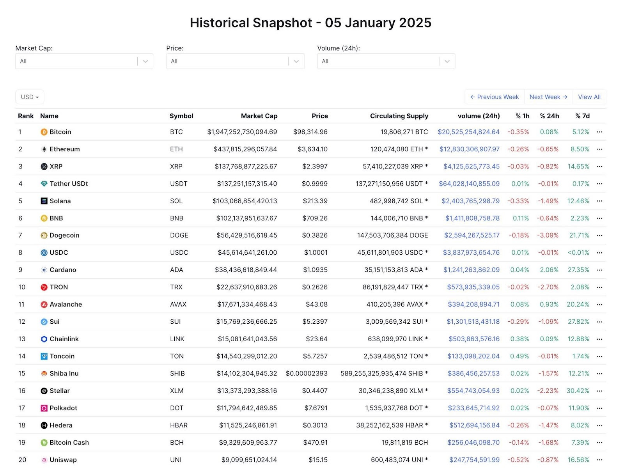
Task: Click the USDC logo icon
Action: pyautogui.click(x=44, y=253)
